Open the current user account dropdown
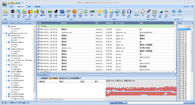Image resolution: width=195 pixels, height=105 pixels. [x=35, y=23]
